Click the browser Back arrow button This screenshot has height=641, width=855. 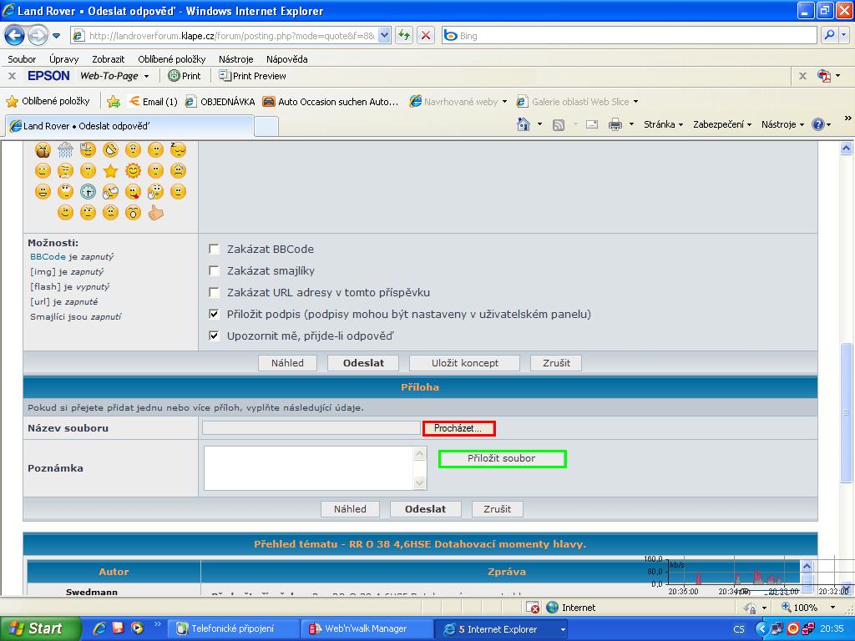[14, 36]
